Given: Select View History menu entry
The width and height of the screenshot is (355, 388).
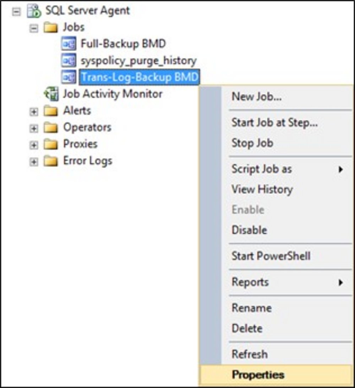Looking at the screenshot, I should pos(262,189).
